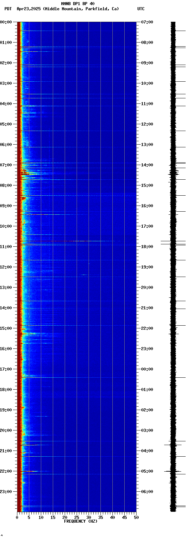The width and height of the screenshot is (188, 539).
Task: Click the UTC time label "03:00"
Action: click(147, 430)
